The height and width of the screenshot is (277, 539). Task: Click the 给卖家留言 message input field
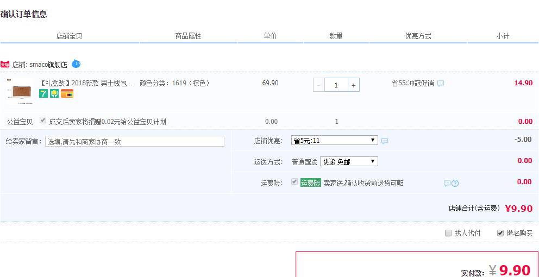click(135, 141)
